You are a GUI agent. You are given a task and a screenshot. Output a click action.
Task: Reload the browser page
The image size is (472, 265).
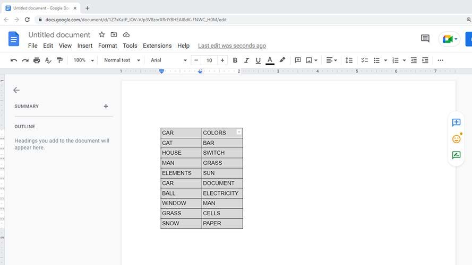[27, 20]
